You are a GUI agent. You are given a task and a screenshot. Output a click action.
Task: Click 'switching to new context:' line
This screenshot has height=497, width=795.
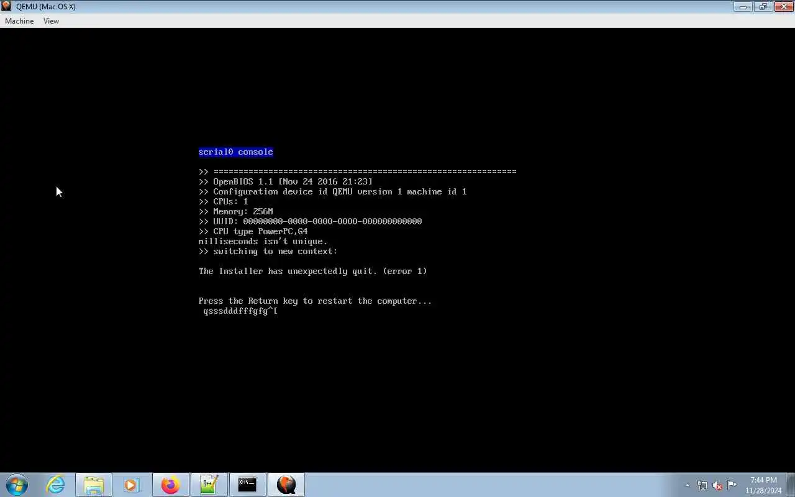[x=268, y=251]
